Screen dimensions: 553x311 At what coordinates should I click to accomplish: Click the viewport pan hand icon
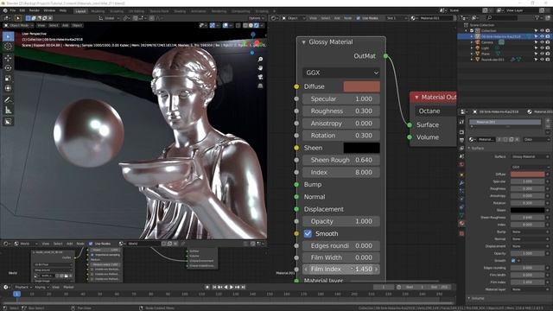click(260, 68)
